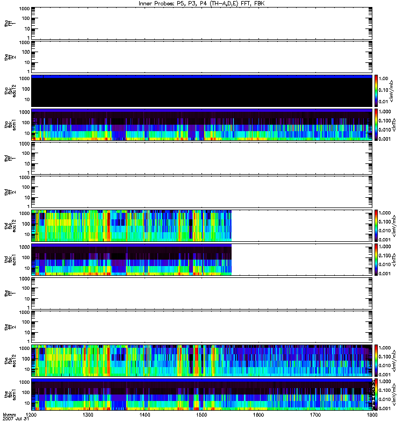This screenshot has height=430, width=403.
Task: Click the tha fbk edc12 color bar
Action: point(376,91)
